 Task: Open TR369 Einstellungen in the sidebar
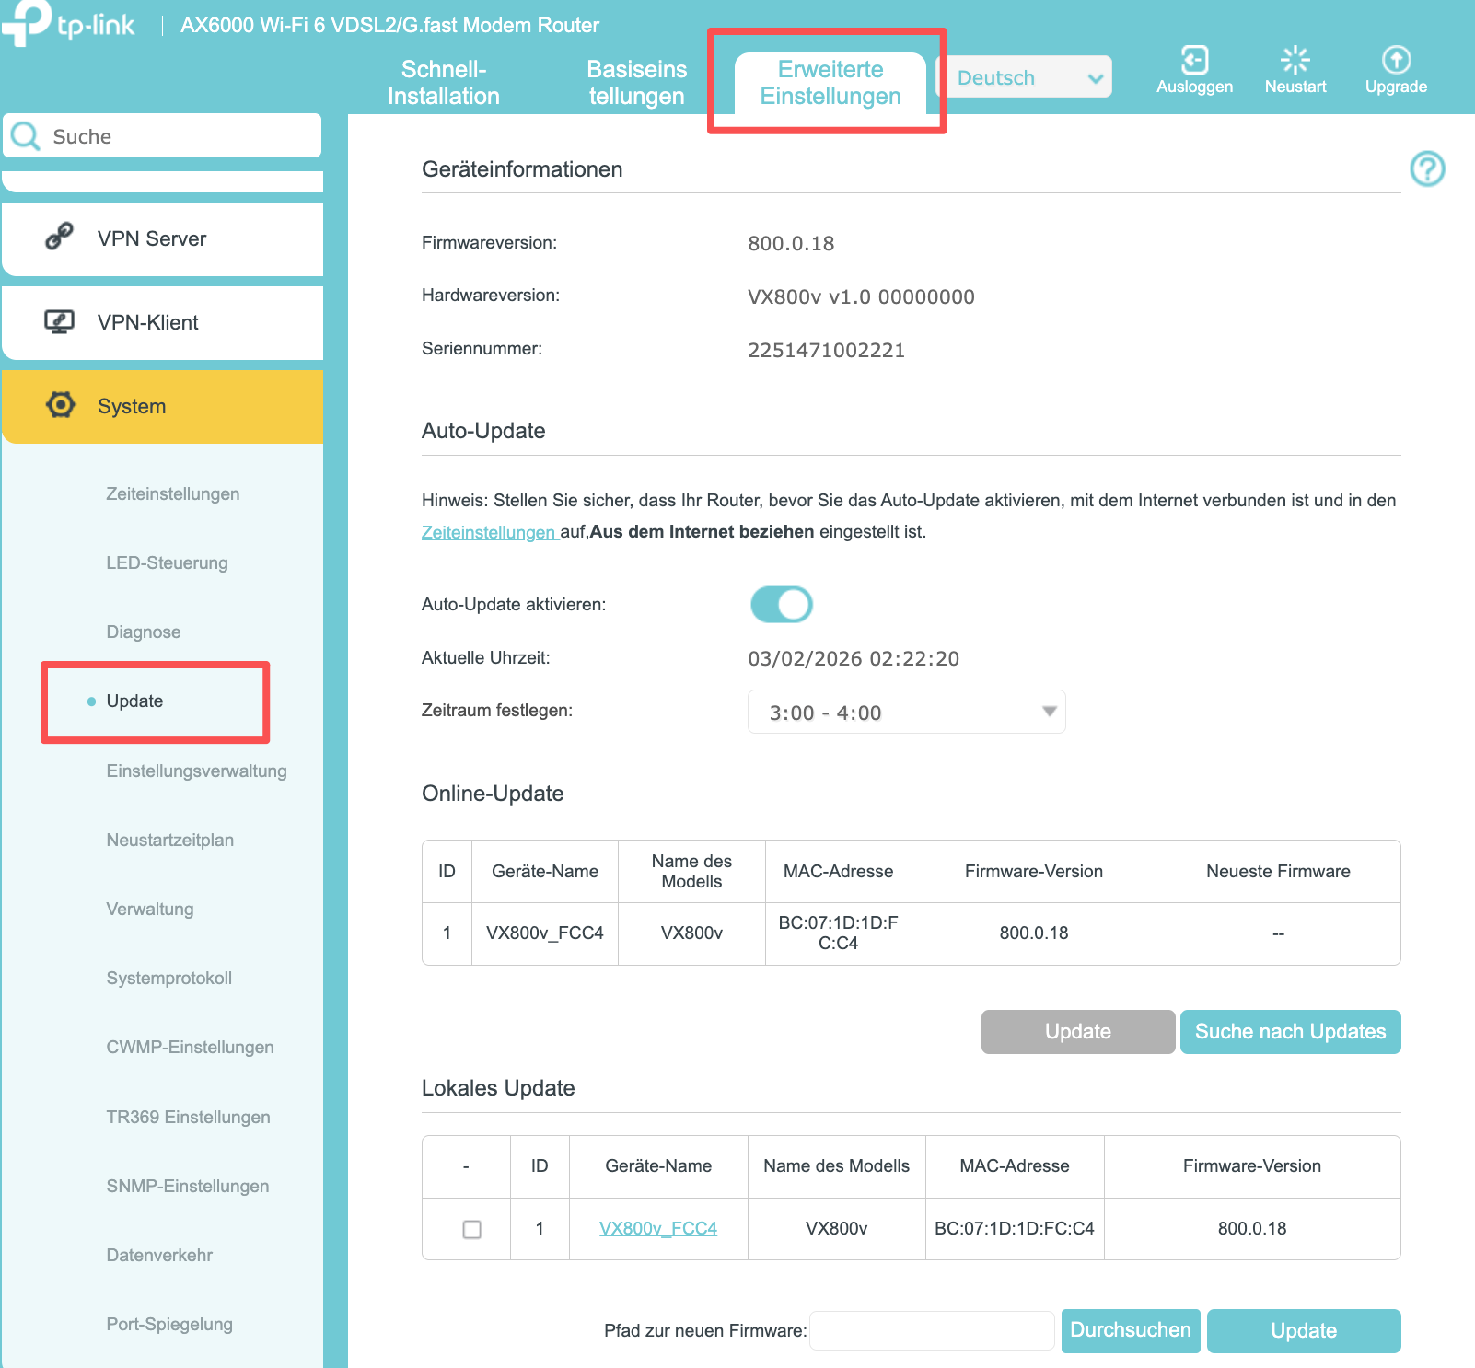tap(188, 1117)
